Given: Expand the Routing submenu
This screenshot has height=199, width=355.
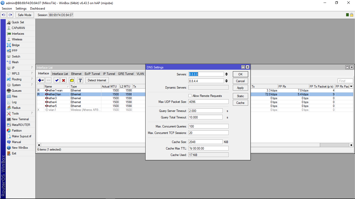Looking at the screenshot, I should [x=21, y=79].
